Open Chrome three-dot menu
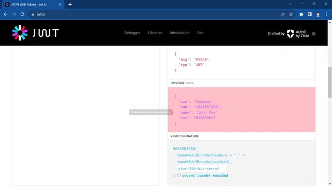The height and width of the screenshot is (186, 332). pyautogui.click(x=326, y=14)
